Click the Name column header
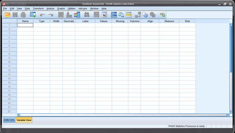The image size is (235, 133). pyautogui.click(x=25, y=21)
